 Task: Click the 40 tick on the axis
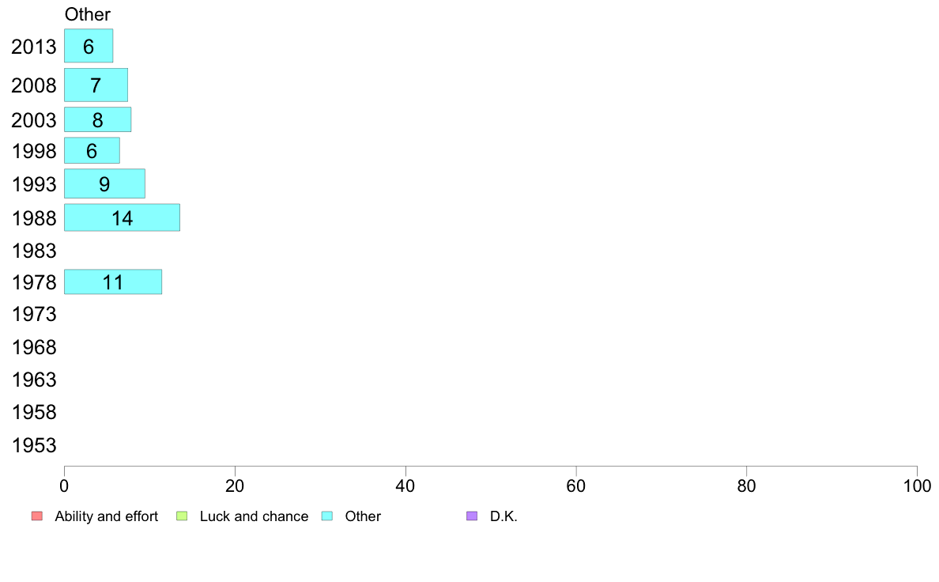tap(405, 486)
